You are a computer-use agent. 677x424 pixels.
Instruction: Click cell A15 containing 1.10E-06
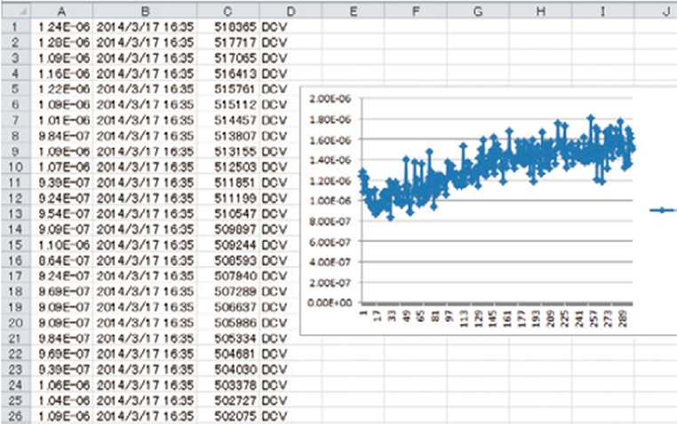(61, 245)
